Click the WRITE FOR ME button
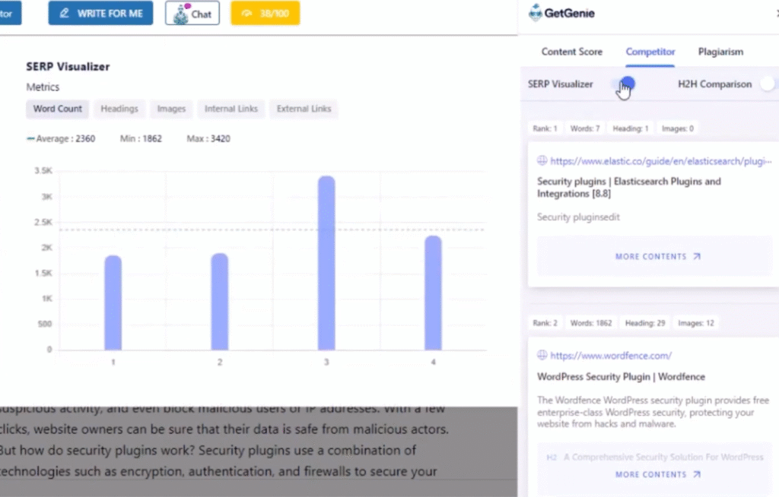779x497 pixels. (x=100, y=14)
